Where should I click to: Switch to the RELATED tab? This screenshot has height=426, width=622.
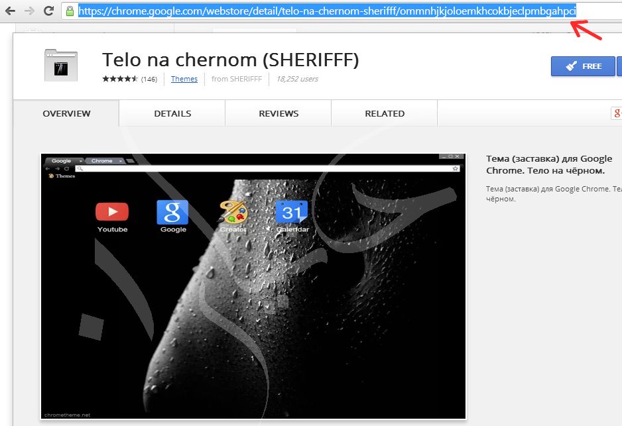(x=385, y=113)
